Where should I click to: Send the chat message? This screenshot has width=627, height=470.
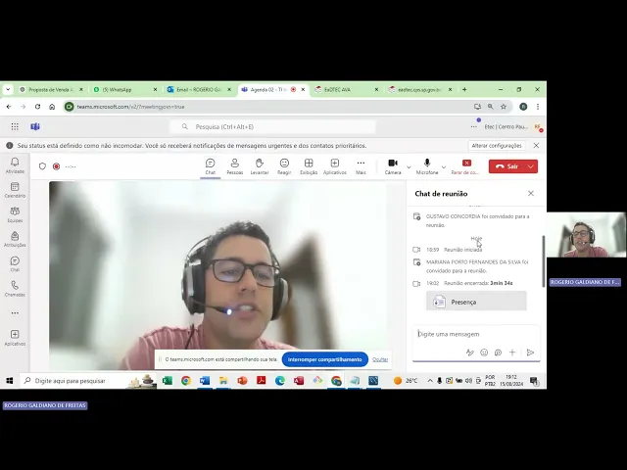[530, 352]
